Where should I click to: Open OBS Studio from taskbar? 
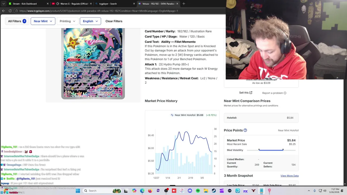pos(166,191)
